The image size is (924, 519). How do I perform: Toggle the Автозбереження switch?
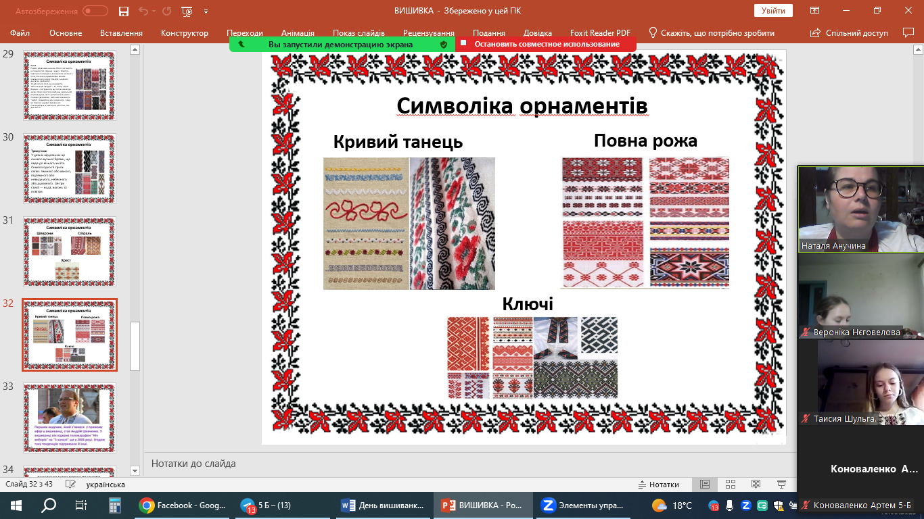[x=95, y=11]
